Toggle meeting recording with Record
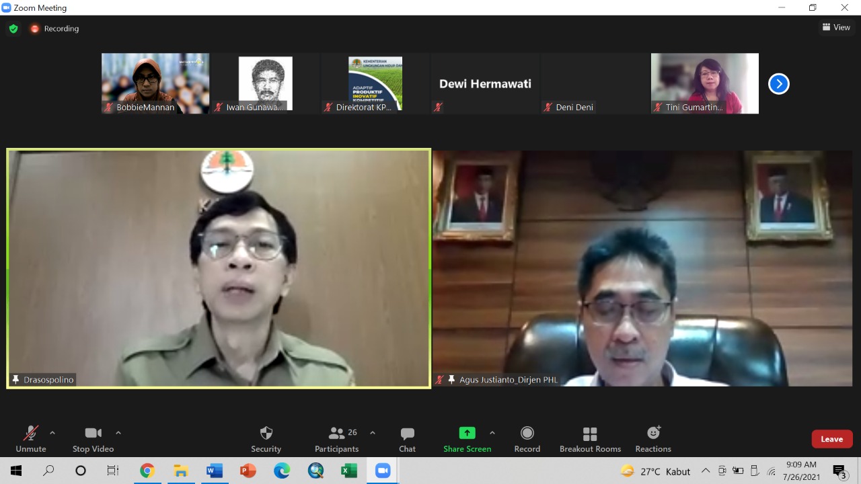The image size is (861, 484). (x=527, y=439)
